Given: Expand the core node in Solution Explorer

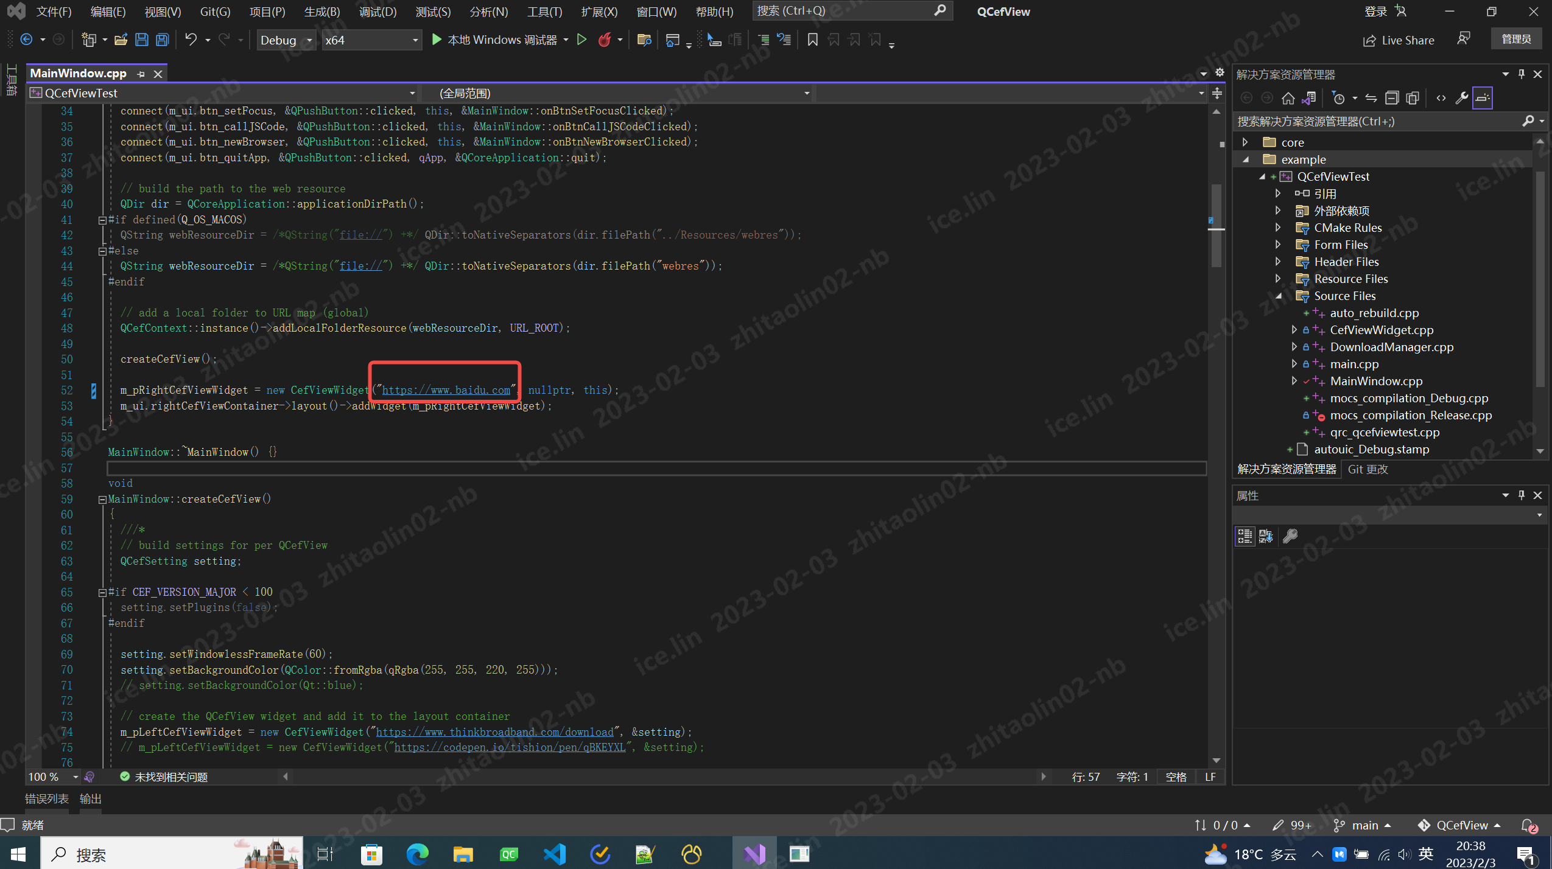Looking at the screenshot, I should [x=1245, y=142].
